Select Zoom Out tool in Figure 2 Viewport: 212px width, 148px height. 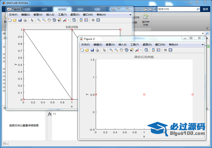click(x=116, y=50)
